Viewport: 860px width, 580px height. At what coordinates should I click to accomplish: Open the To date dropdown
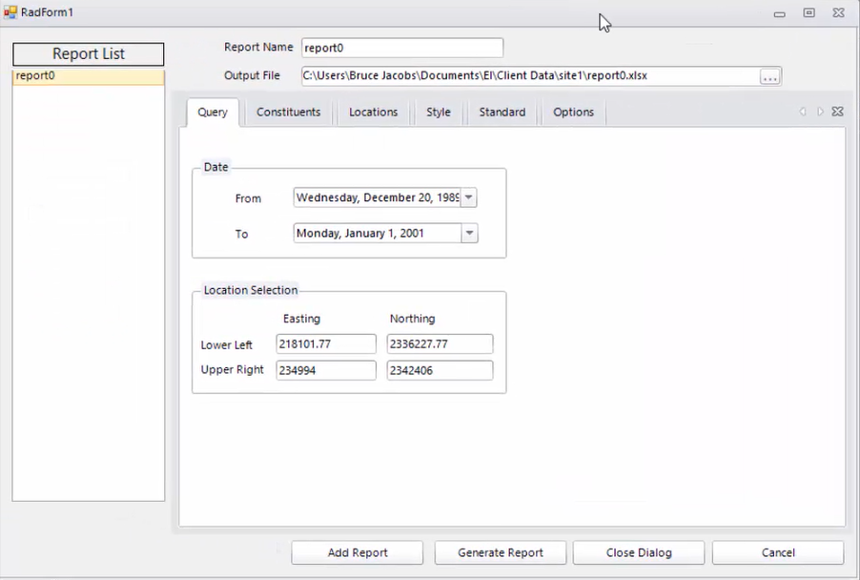[x=468, y=233]
